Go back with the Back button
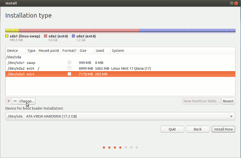 coord(198,129)
